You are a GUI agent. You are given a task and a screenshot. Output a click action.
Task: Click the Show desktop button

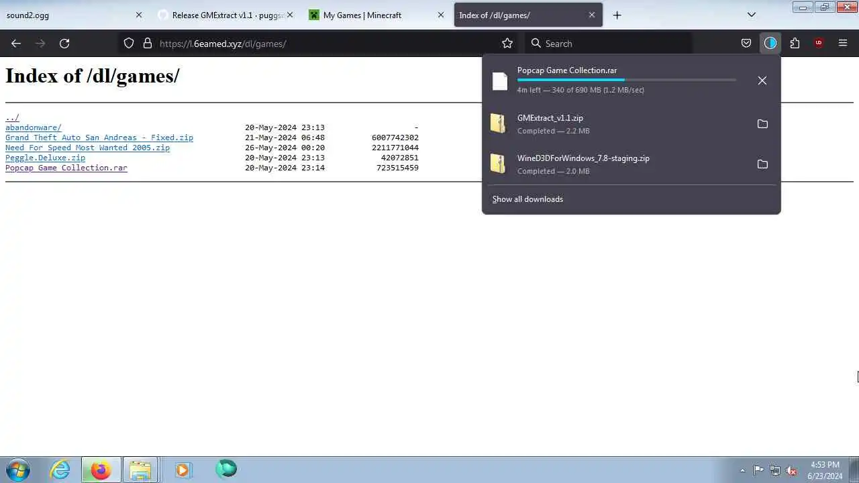click(x=854, y=470)
